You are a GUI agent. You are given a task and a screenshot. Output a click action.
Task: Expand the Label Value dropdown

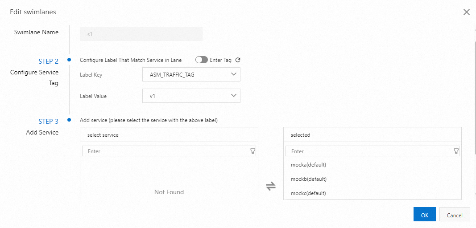click(x=191, y=96)
